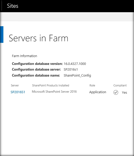134x156 pixels.
Task: Select the SP2016s1 database server value
Action: click(x=71, y=70)
